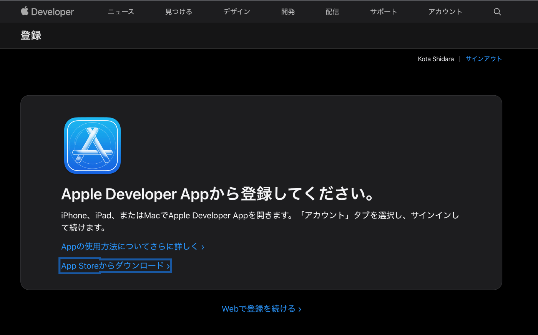This screenshot has height=335, width=538.
Task: Click the Kota Shidara account name
Action: tap(436, 59)
